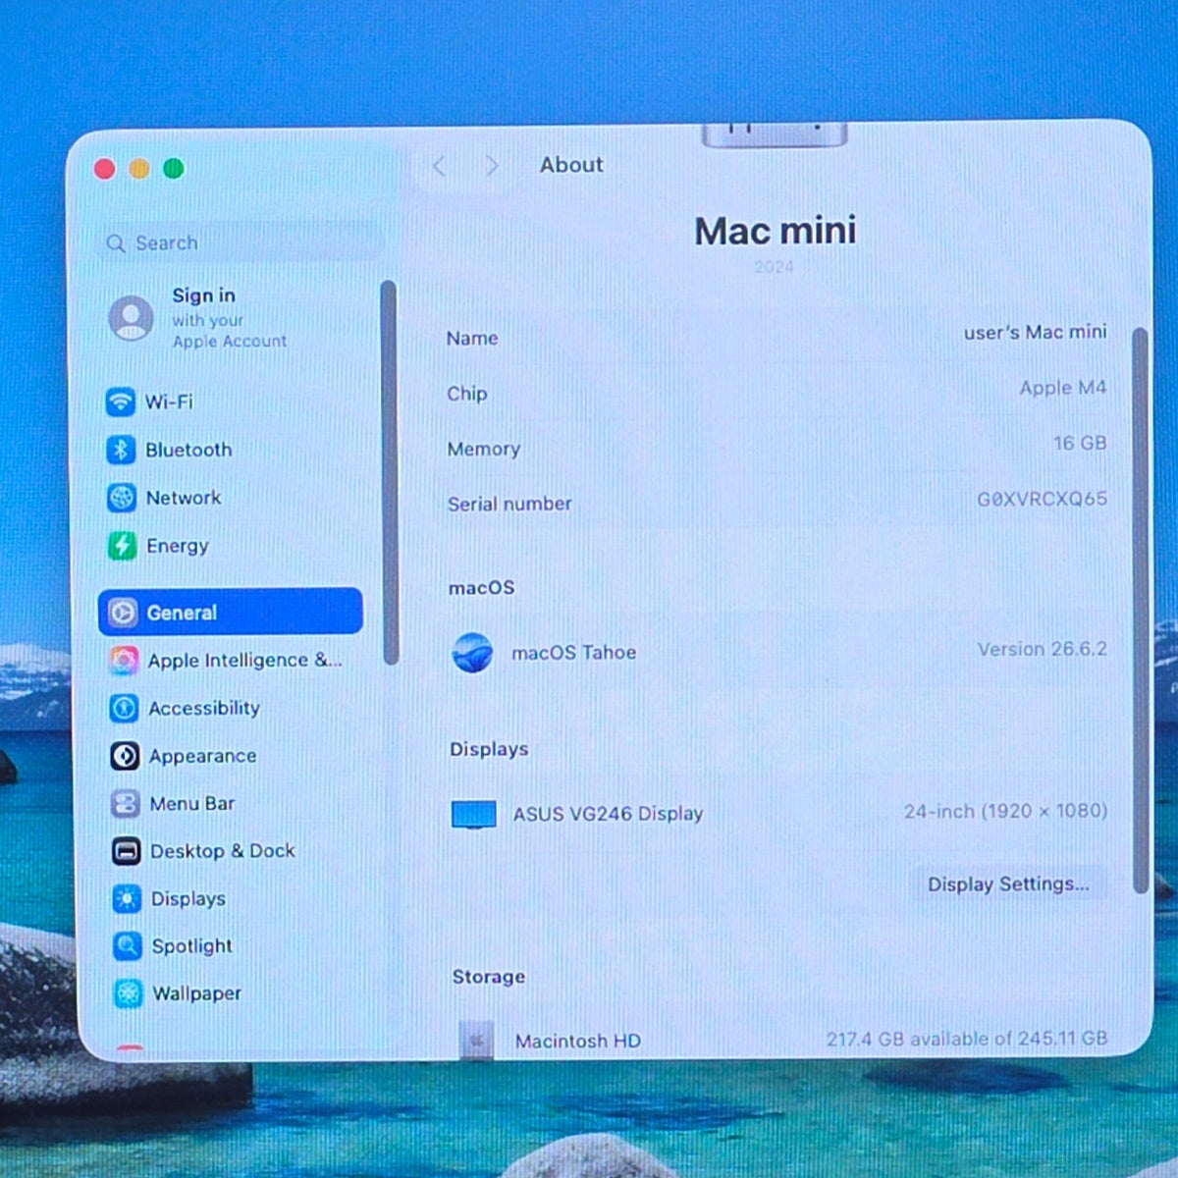Select Menu Bar label in sidebar
Viewport: 1178px width, 1178px height.
tap(192, 804)
